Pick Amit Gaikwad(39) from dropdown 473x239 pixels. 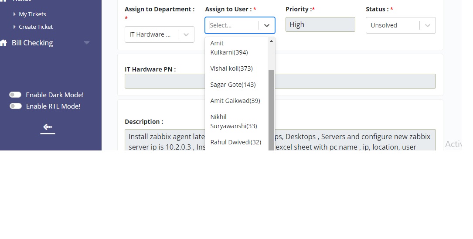tap(236, 101)
